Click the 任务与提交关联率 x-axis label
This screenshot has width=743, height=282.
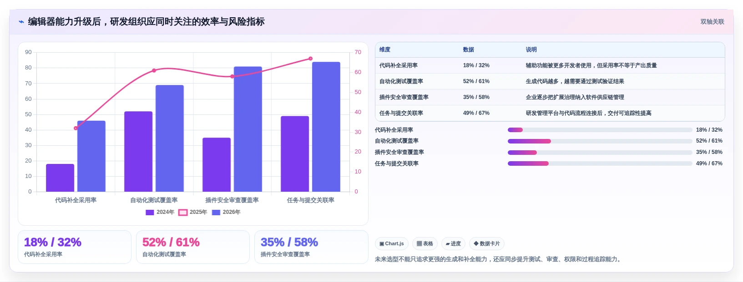311,200
